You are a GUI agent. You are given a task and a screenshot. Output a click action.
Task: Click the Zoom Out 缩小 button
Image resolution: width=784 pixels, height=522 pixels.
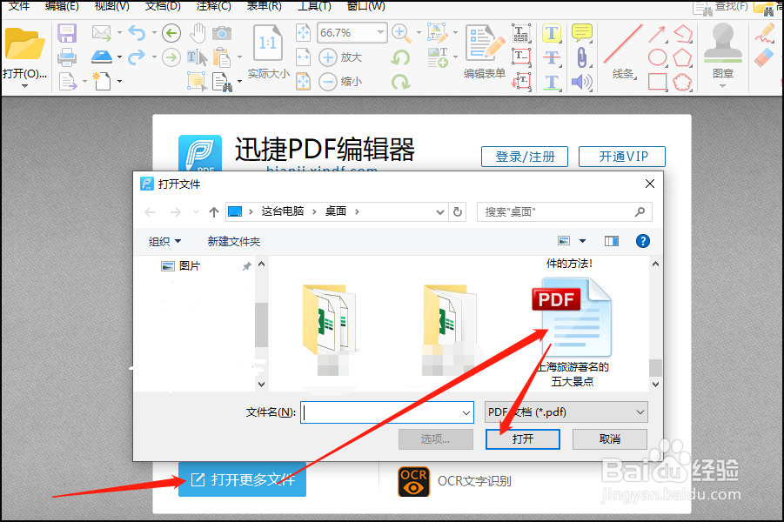[x=340, y=82]
